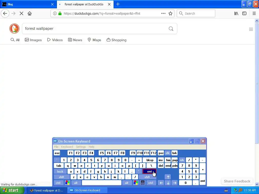Submit search with magnifier icon
This screenshot has height=194, width=259.
(171, 29)
